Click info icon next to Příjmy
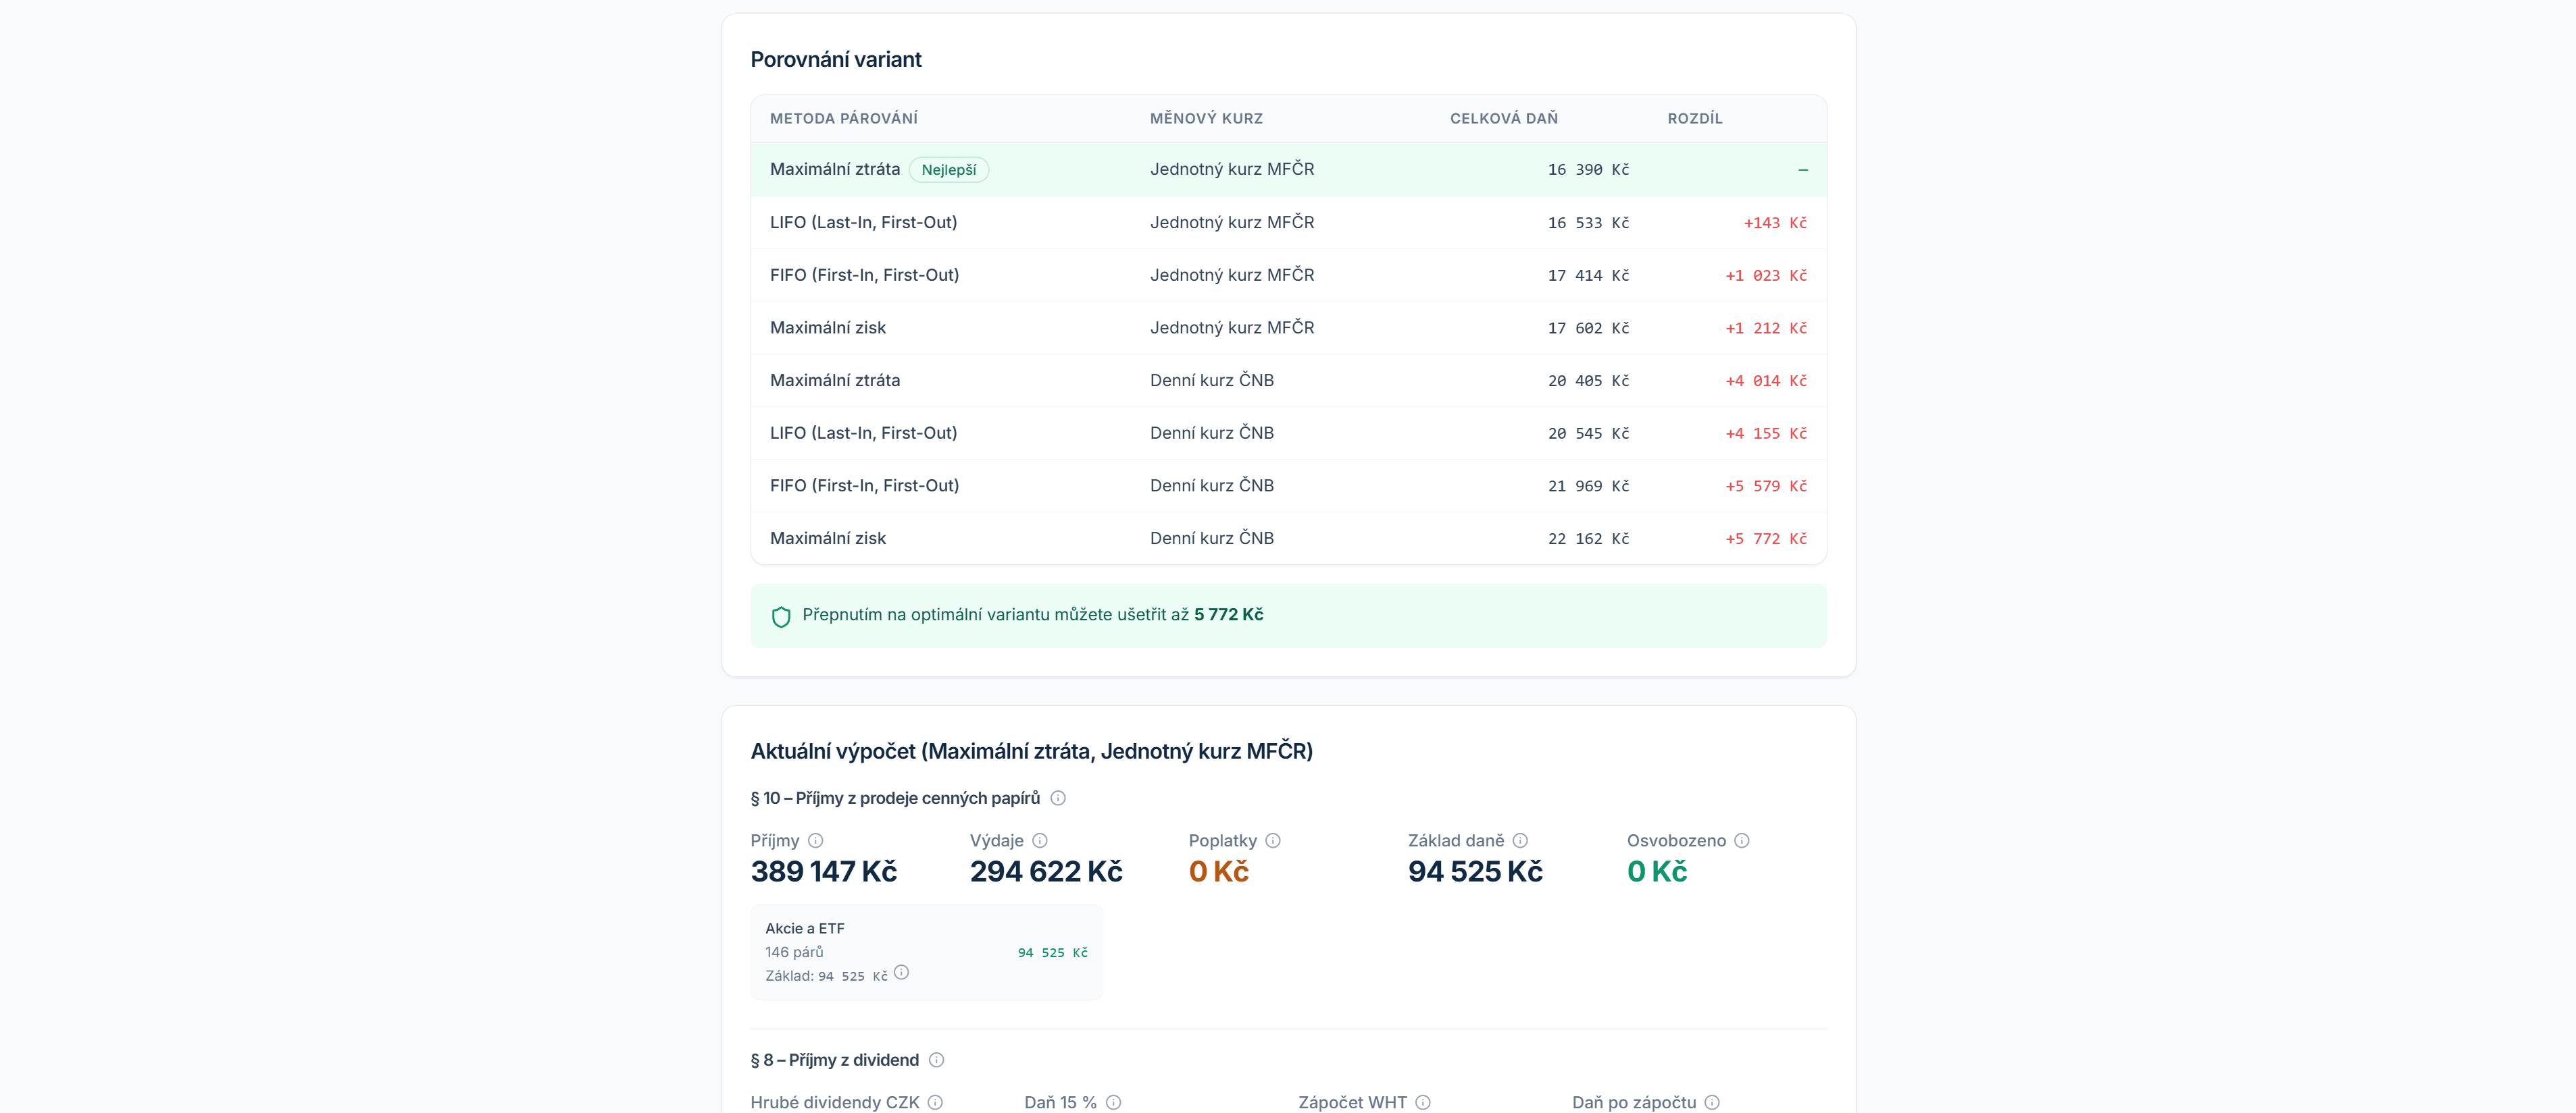 [815, 840]
